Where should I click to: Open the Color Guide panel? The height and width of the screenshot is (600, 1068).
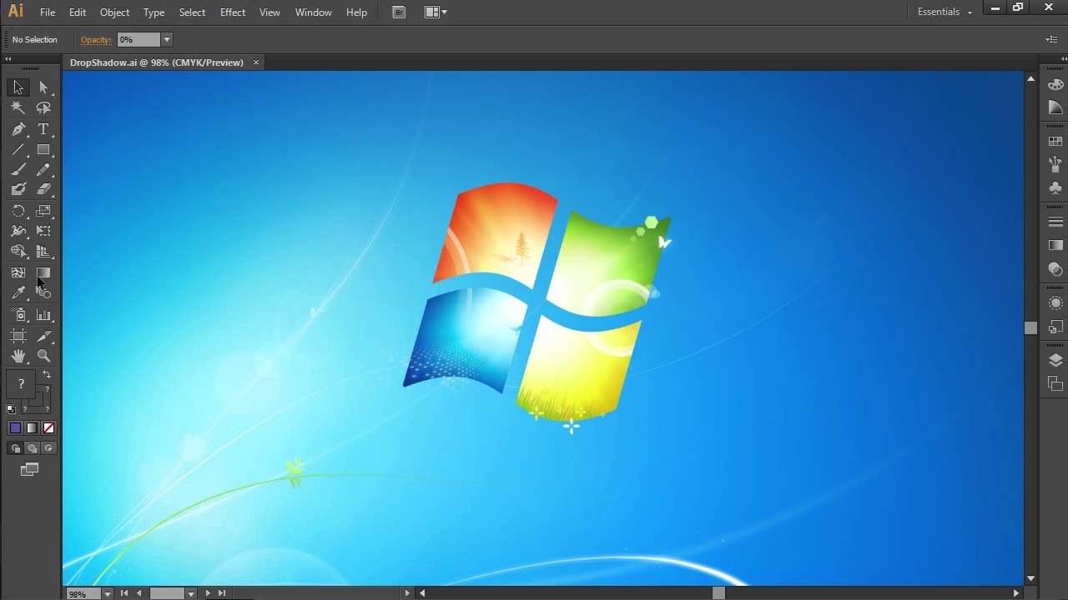[x=1055, y=107]
